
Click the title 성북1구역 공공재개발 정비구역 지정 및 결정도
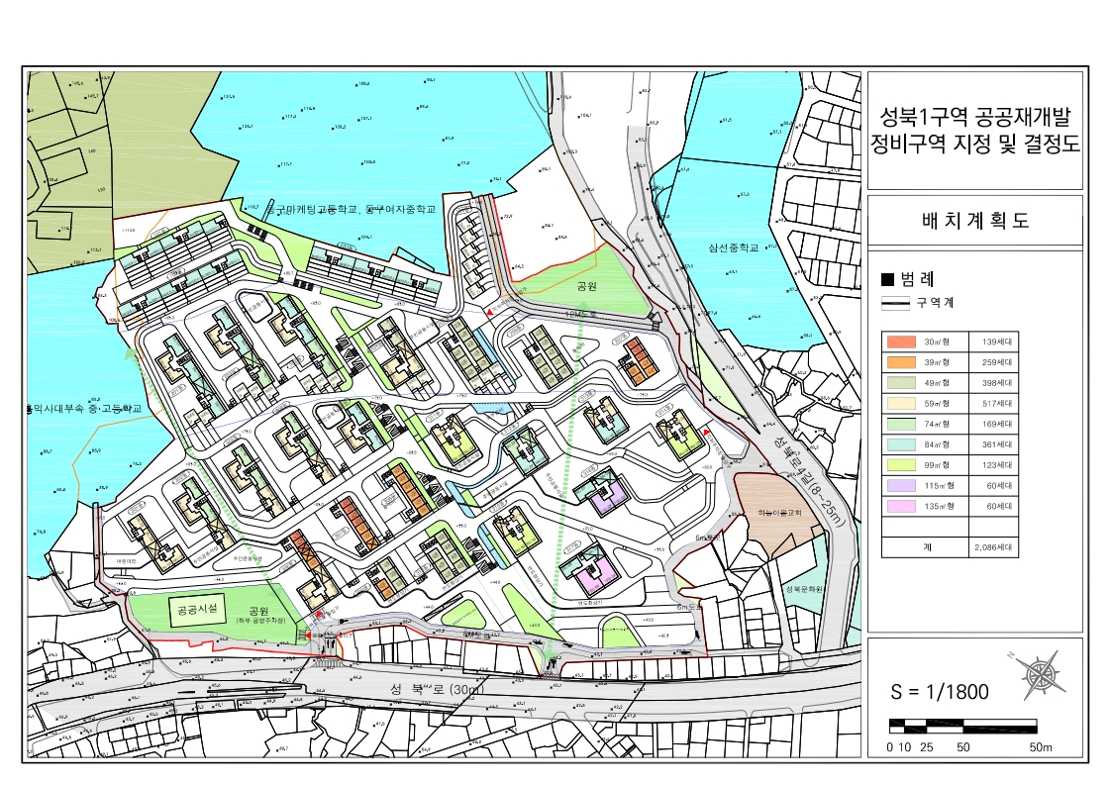pos(975,131)
